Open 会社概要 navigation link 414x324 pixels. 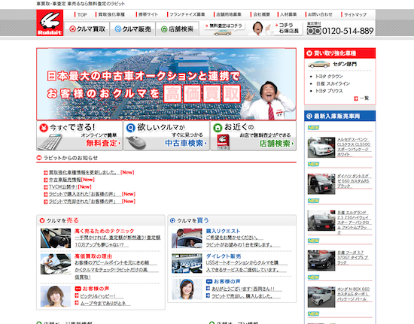(x=261, y=15)
